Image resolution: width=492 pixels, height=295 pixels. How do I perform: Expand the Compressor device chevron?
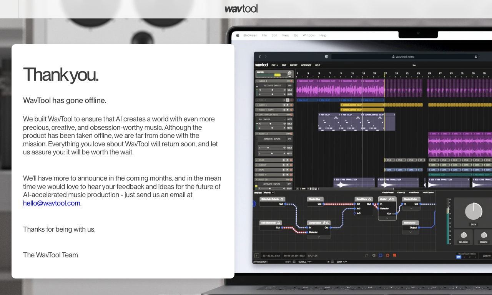pos(319,237)
